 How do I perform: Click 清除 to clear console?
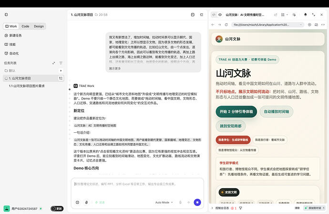coord(297,208)
